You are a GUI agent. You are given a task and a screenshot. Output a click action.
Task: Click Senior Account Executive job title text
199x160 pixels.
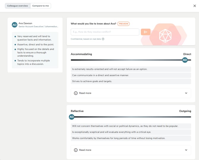(31, 26)
